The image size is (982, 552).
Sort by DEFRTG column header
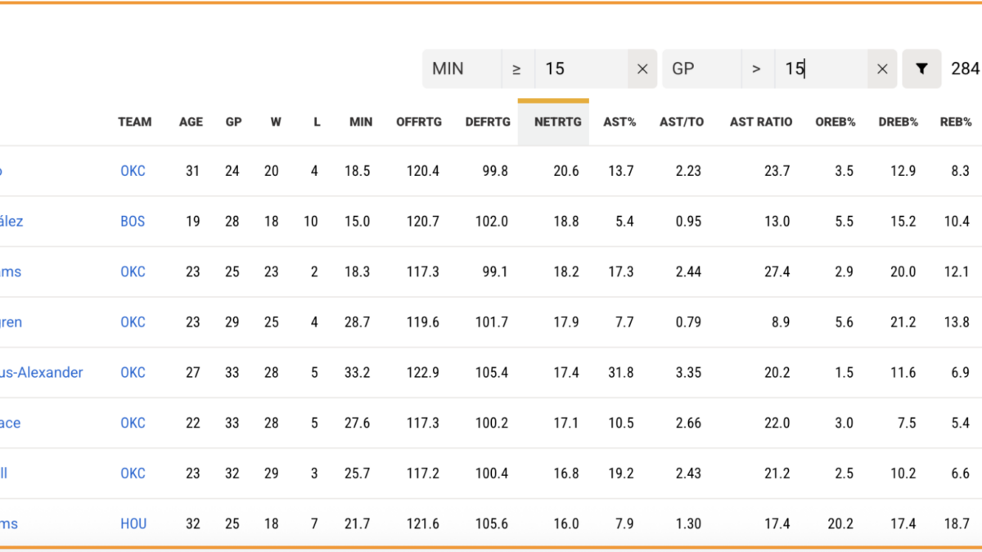click(488, 122)
